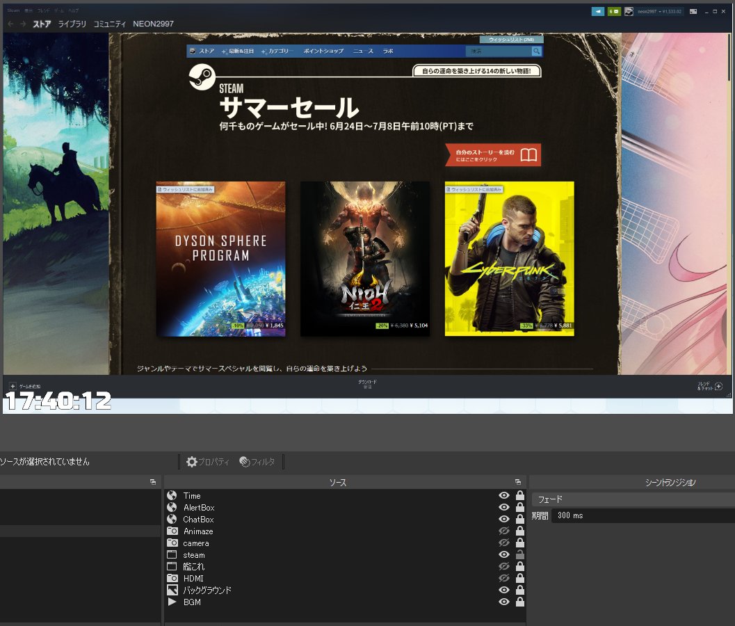This screenshot has width=735, height=626.
Task: Hide the steam window capture source
Action: (504, 555)
